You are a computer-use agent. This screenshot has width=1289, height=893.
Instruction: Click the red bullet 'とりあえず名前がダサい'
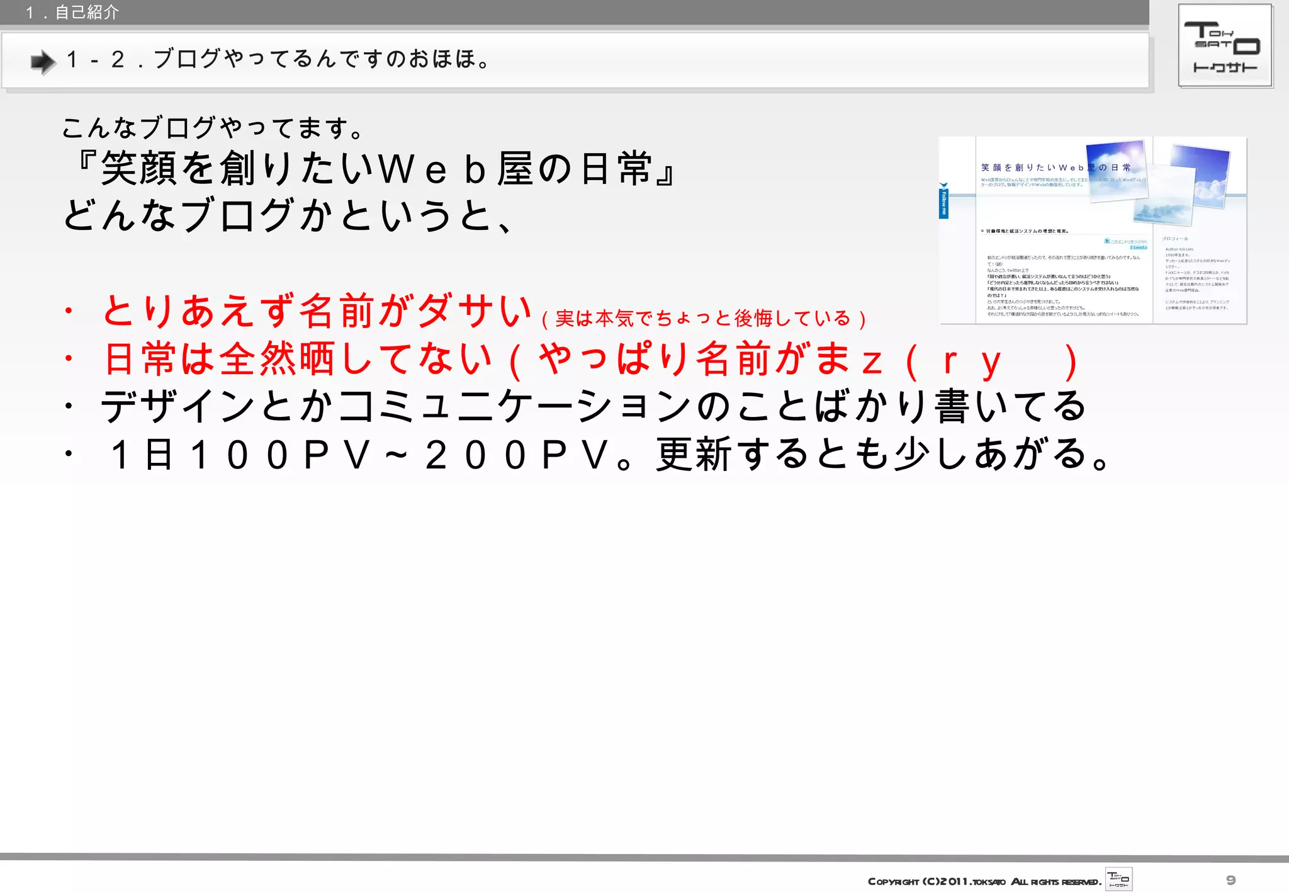point(318,310)
